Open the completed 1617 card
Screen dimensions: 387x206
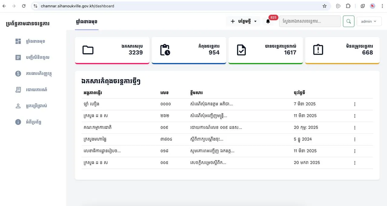click(x=265, y=50)
